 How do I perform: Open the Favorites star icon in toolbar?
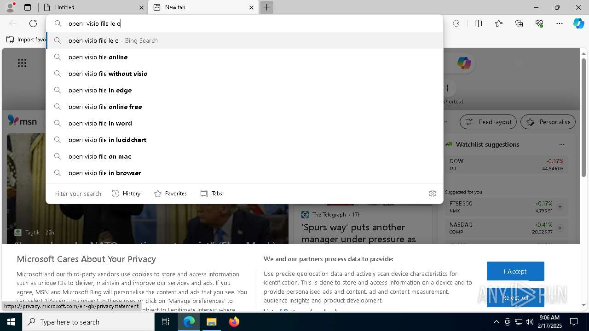[x=499, y=23]
